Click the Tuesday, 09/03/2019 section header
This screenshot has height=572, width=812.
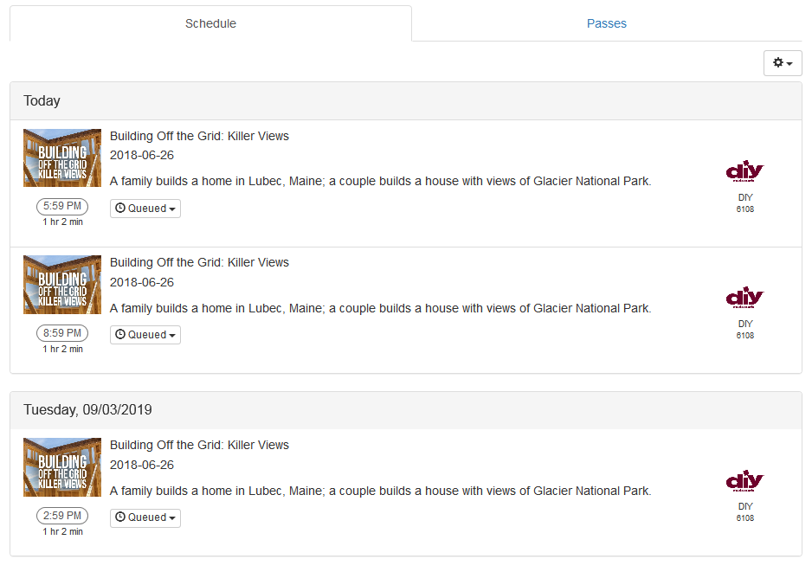pos(87,409)
